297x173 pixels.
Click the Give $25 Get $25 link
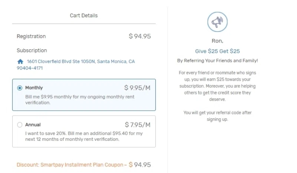pos(217,51)
